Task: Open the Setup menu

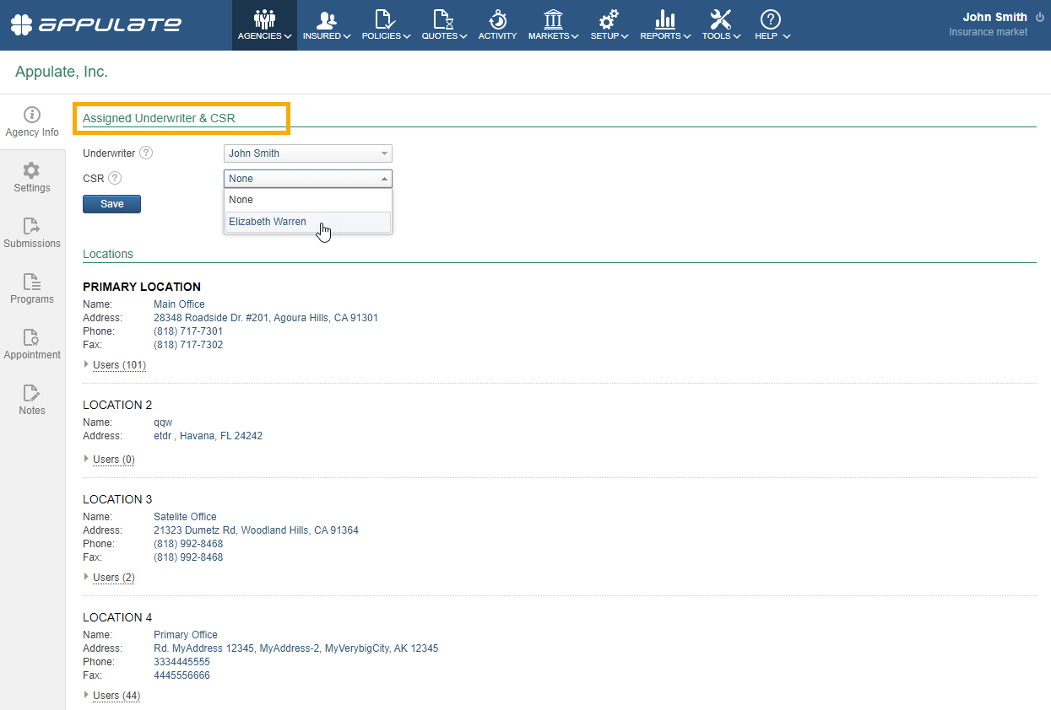Action: [609, 25]
